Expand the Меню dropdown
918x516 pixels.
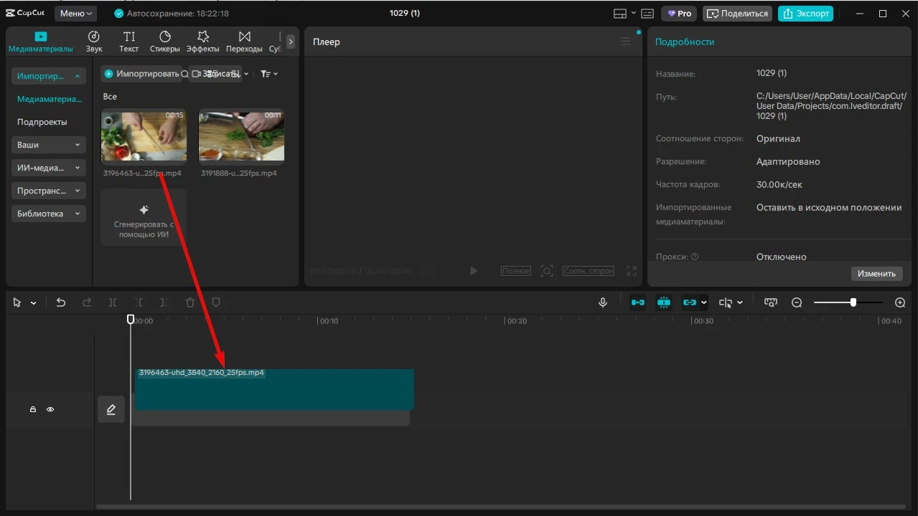coord(75,14)
